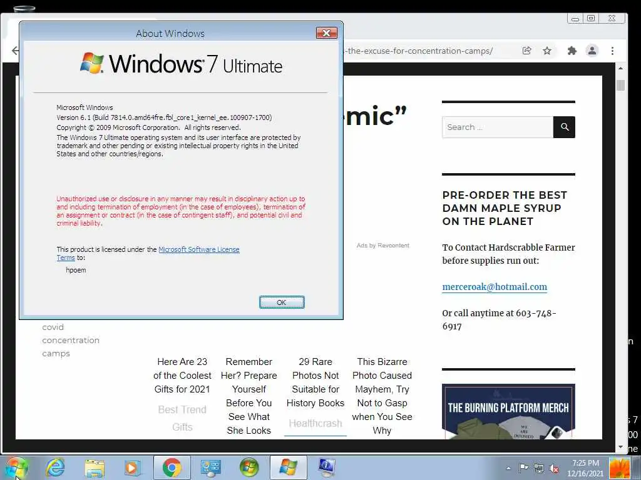The image size is (641, 480).
Task: Bookmark this page with star icon
Action: click(547, 51)
